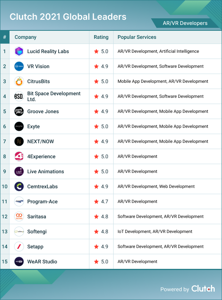Image resolution: width=222 pixels, height=300 pixels.
Task: Open the VR Vision company name
Action: 38,66
